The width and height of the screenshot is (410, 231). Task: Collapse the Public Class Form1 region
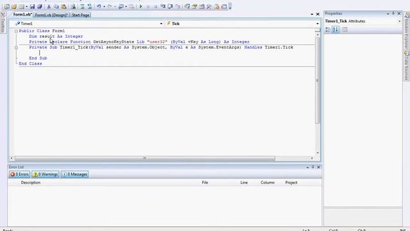click(16, 31)
